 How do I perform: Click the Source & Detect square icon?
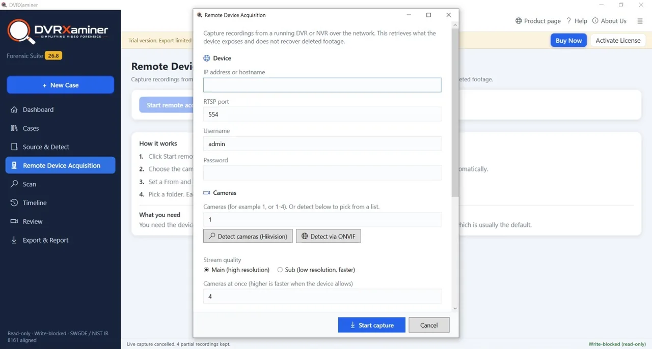pyautogui.click(x=14, y=147)
